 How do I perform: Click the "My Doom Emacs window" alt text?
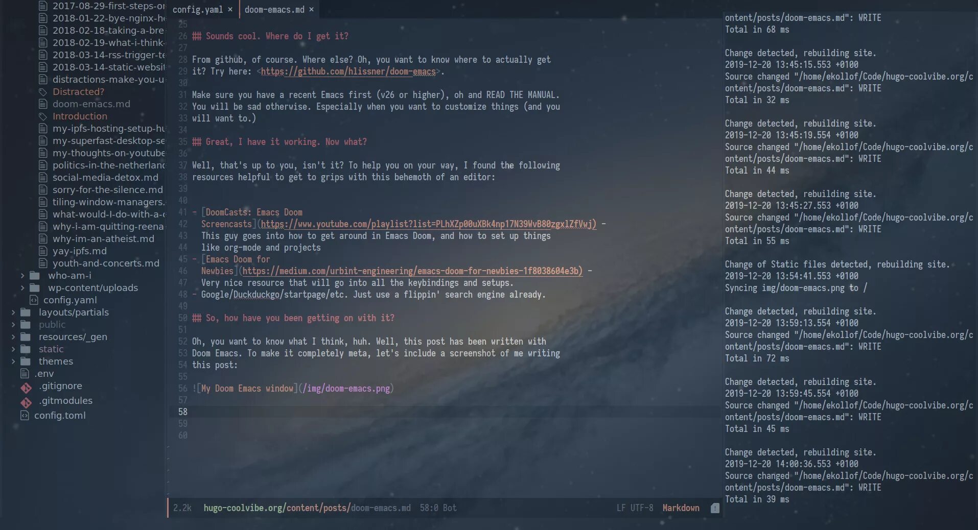pyautogui.click(x=247, y=389)
